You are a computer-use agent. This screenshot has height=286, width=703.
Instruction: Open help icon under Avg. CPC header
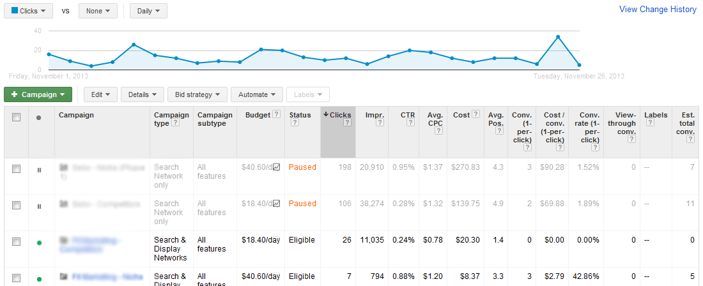click(438, 131)
